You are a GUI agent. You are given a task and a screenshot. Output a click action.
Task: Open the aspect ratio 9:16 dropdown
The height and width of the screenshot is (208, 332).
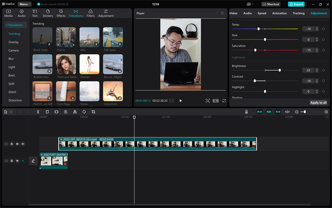(x=216, y=101)
